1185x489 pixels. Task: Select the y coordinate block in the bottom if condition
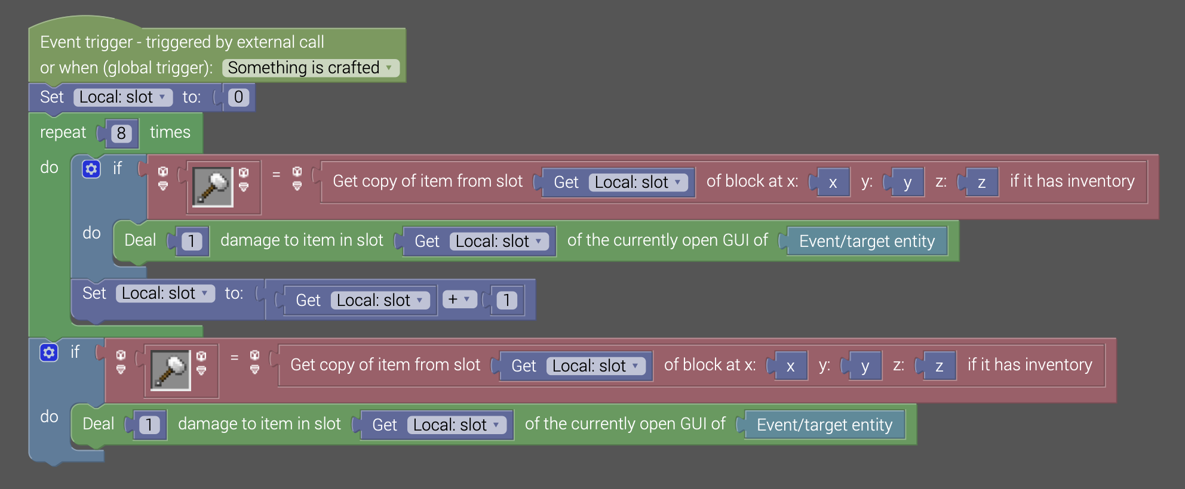pos(865,366)
